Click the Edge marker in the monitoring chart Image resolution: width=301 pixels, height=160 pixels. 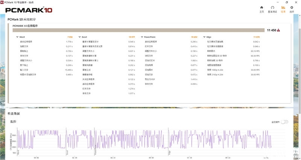pyautogui.click(x=169, y=153)
